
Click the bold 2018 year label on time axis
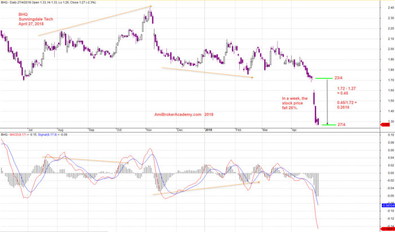[209, 130]
